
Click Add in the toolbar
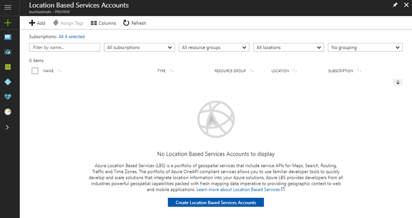click(x=37, y=23)
